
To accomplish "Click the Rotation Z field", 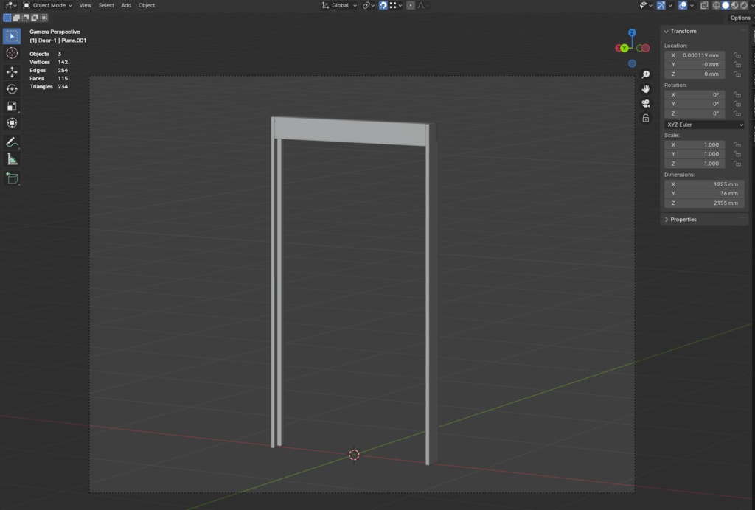I will 695,113.
